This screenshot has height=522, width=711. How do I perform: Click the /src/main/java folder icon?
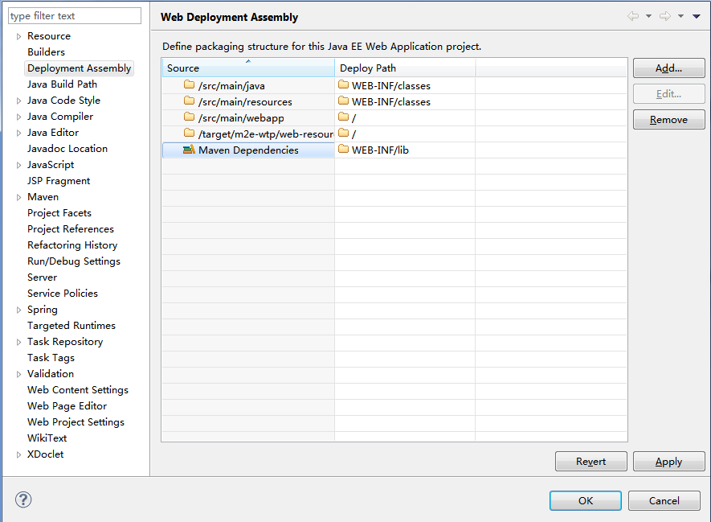[190, 85]
